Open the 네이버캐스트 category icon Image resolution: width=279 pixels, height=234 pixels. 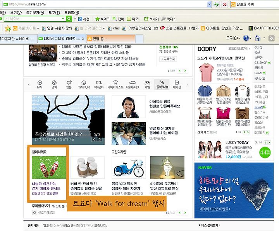point(115,82)
